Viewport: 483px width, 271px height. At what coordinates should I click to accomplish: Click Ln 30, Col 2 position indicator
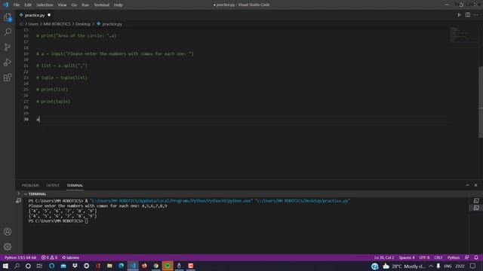(x=384, y=257)
